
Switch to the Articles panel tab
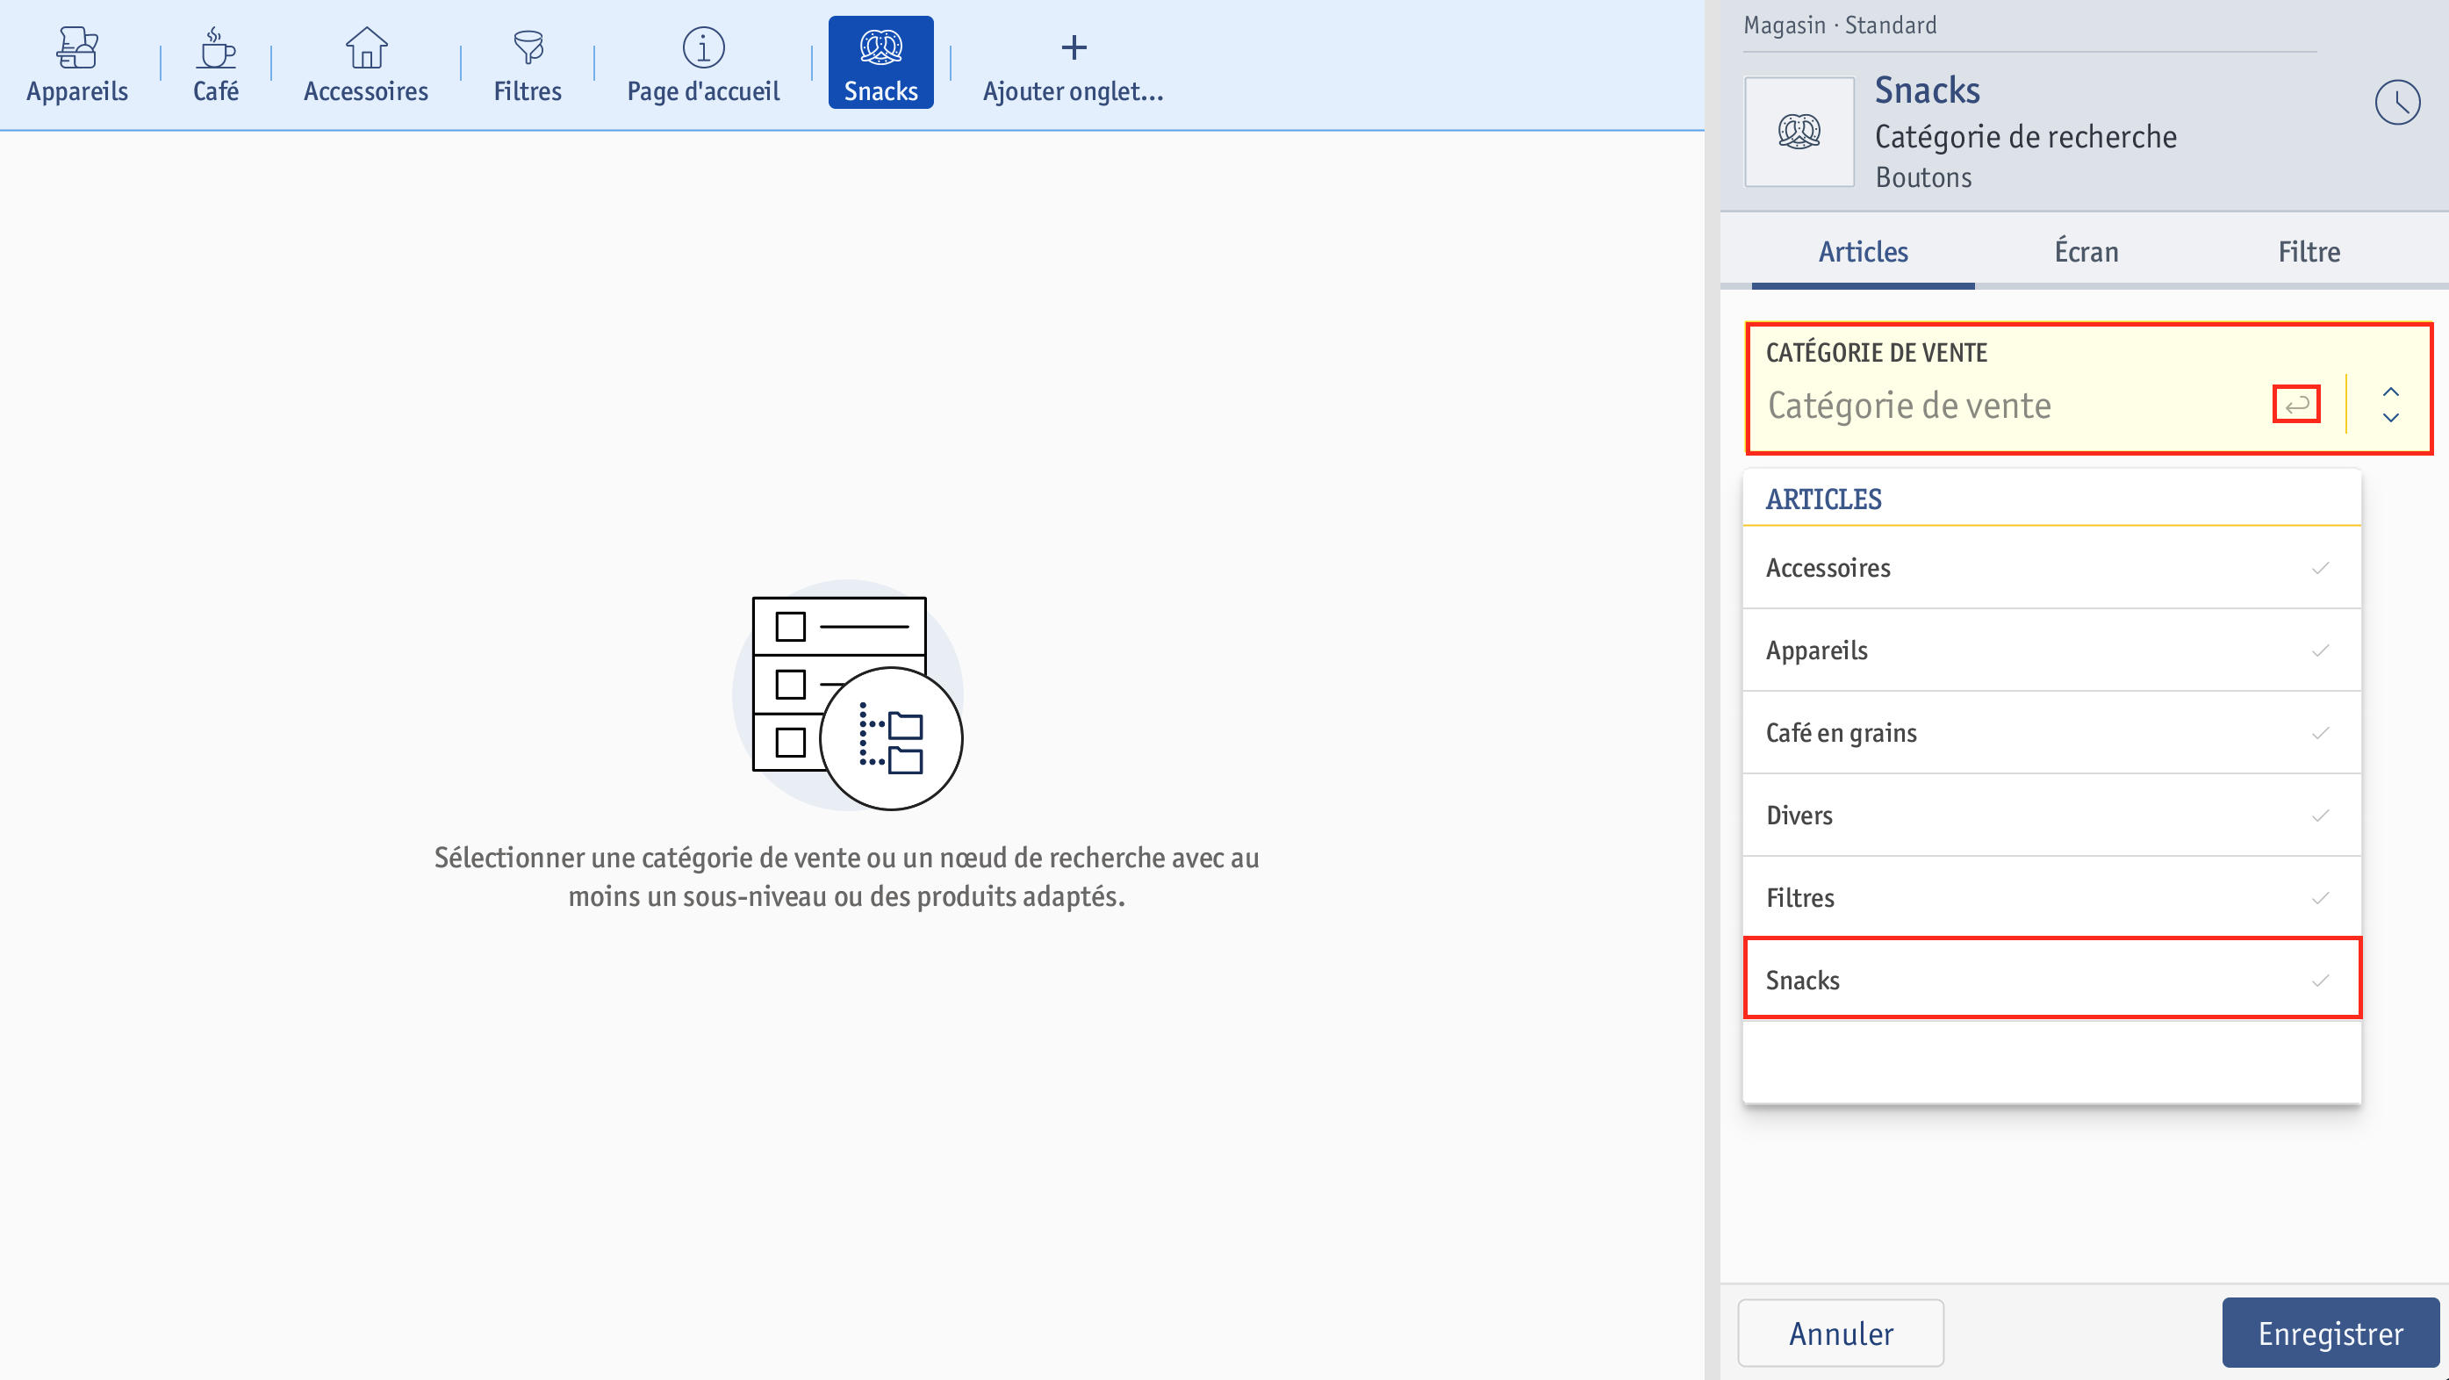tap(1864, 252)
